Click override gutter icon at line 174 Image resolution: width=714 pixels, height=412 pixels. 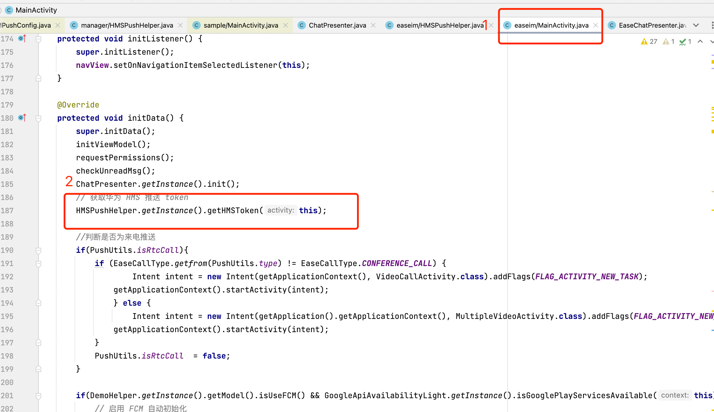pos(22,38)
